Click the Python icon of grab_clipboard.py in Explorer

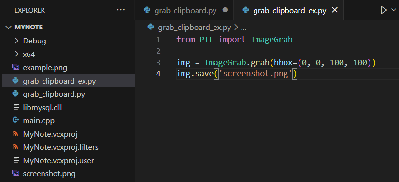(15, 94)
